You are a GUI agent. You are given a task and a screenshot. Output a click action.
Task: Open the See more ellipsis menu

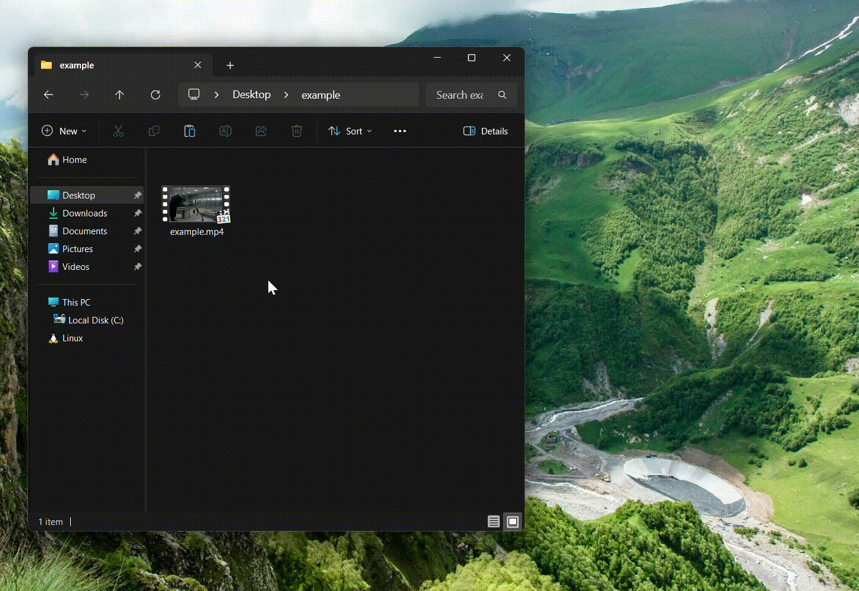click(400, 131)
